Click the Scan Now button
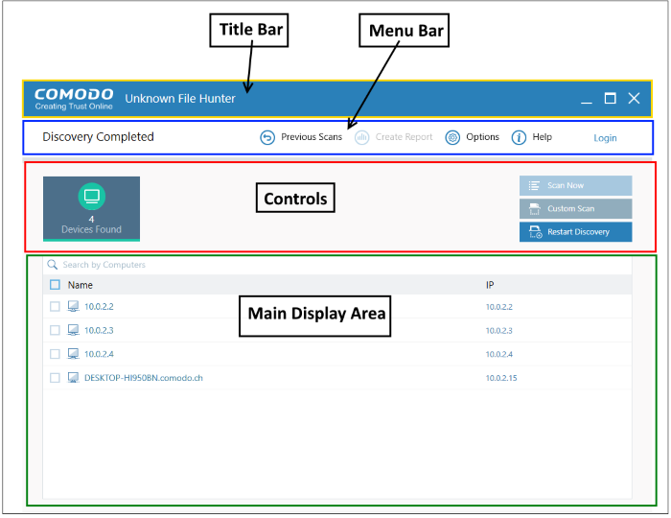 [575, 185]
